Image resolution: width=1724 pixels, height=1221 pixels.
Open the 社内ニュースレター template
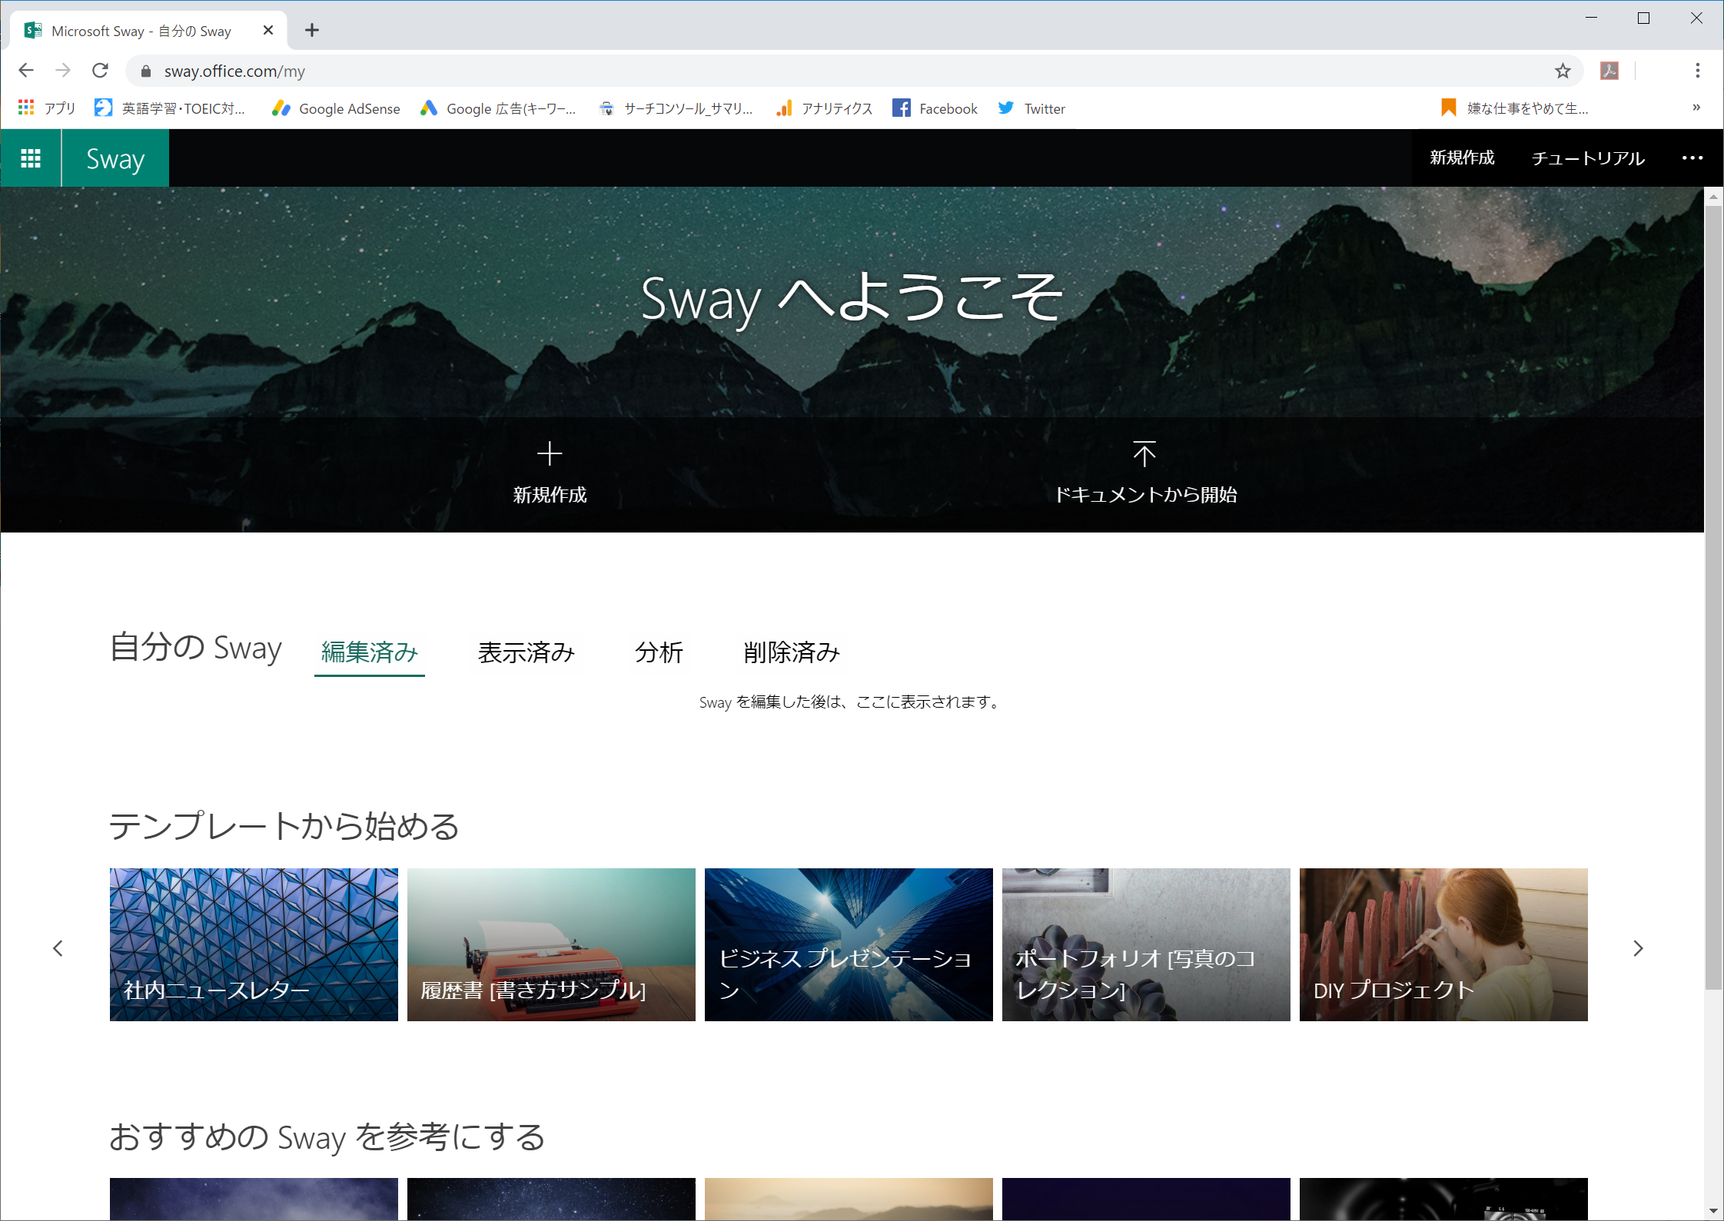click(254, 944)
